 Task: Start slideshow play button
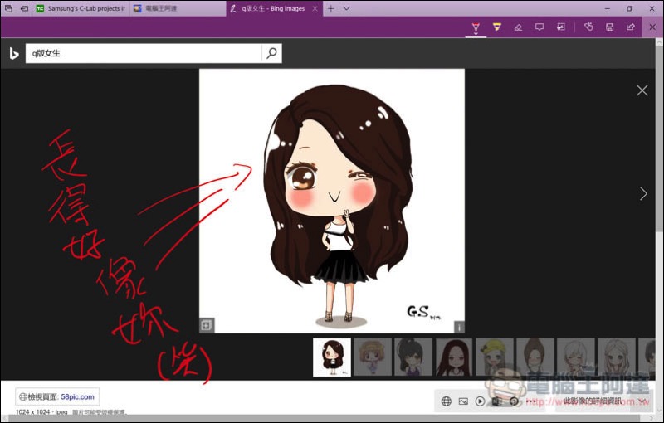pyautogui.click(x=480, y=401)
